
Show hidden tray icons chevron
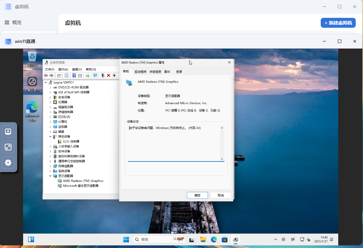[x=275, y=239]
